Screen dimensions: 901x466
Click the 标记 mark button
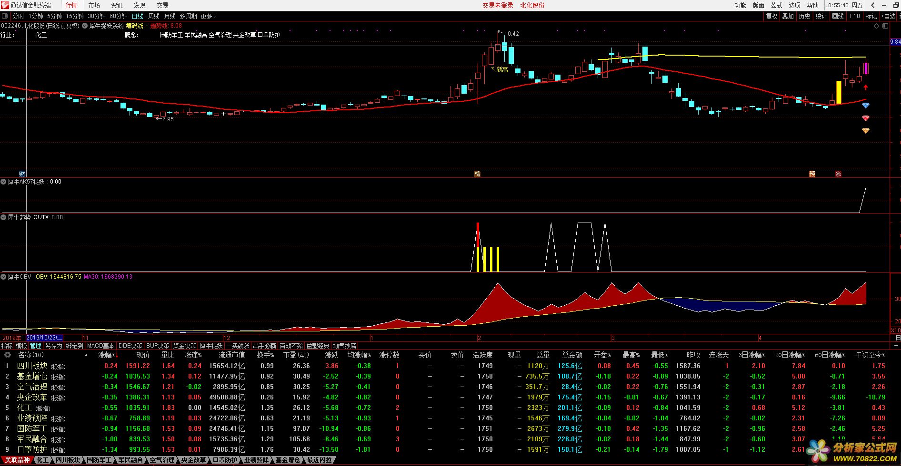coord(871,16)
